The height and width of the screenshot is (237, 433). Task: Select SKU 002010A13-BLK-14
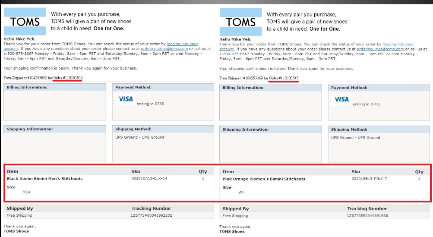pos(149,178)
